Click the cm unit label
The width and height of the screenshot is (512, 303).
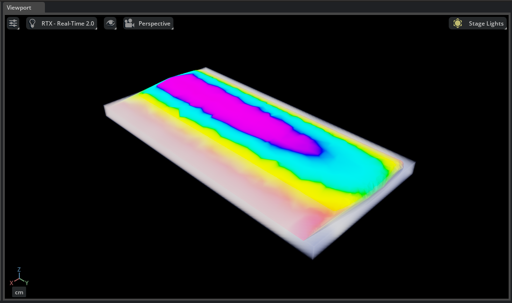click(x=19, y=292)
